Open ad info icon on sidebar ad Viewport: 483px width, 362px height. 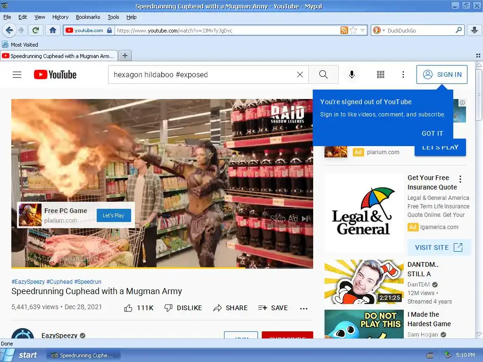point(462,103)
